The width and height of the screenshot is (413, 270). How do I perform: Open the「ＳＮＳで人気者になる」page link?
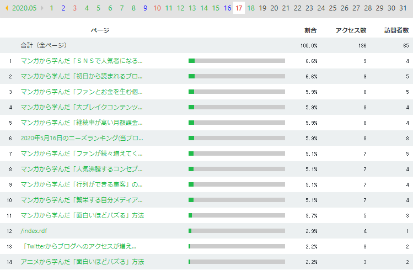tap(82, 61)
